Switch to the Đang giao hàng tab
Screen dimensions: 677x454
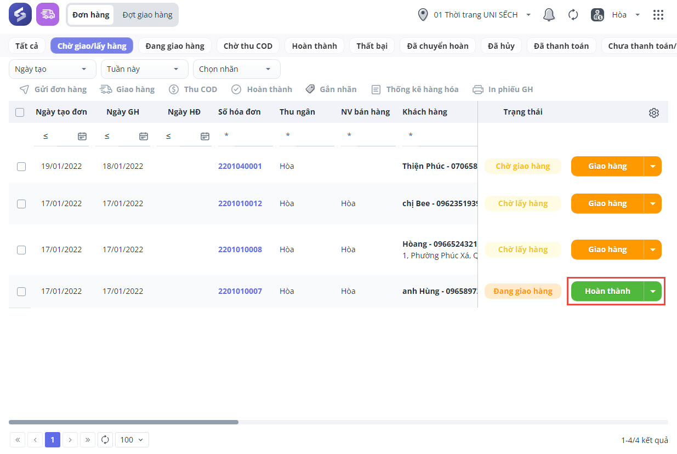(x=175, y=46)
